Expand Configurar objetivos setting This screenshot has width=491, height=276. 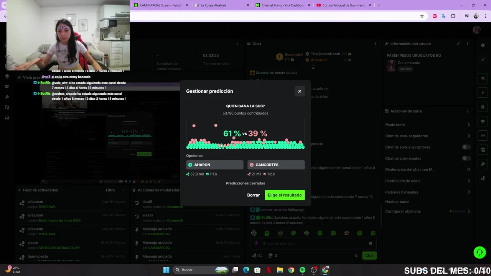coord(469,211)
